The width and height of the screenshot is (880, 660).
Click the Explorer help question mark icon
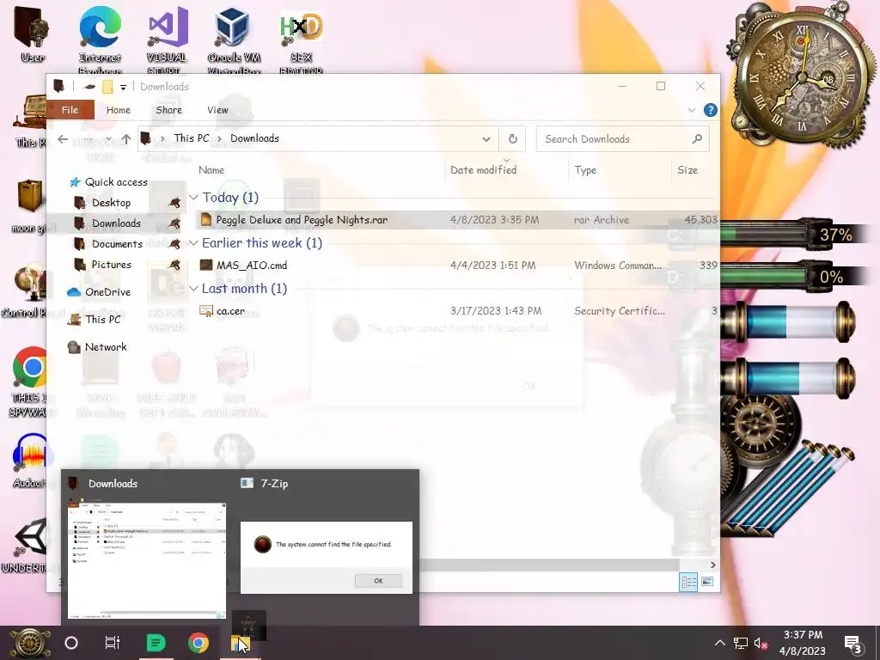pyautogui.click(x=710, y=110)
